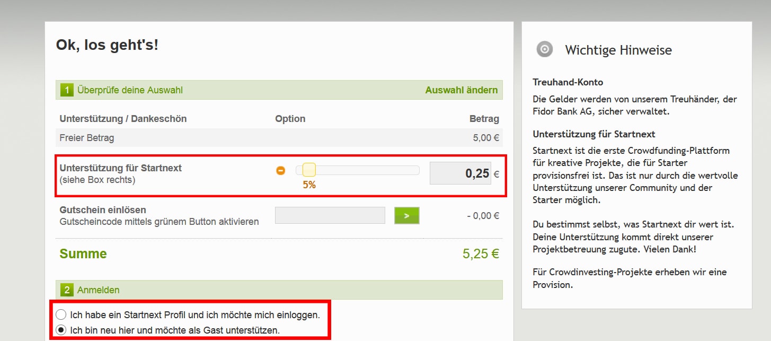Screen dimensions: 771x341
Task: Click the Gutschein einlösen label
Action: tap(103, 210)
